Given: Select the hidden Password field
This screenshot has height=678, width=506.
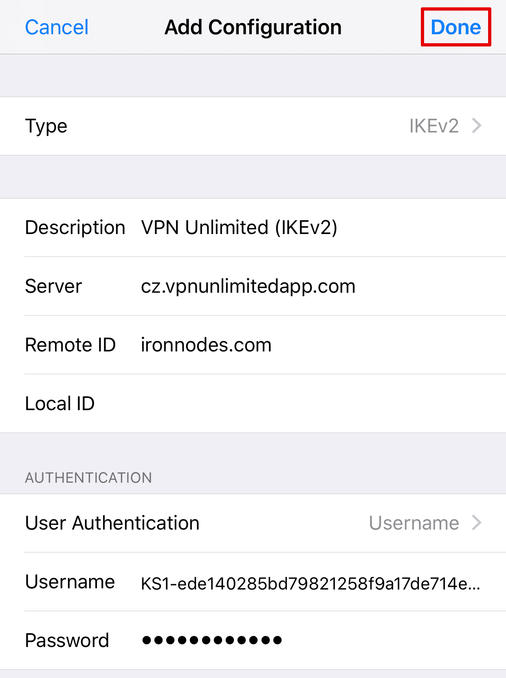Looking at the screenshot, I should (x=211, y=640).
